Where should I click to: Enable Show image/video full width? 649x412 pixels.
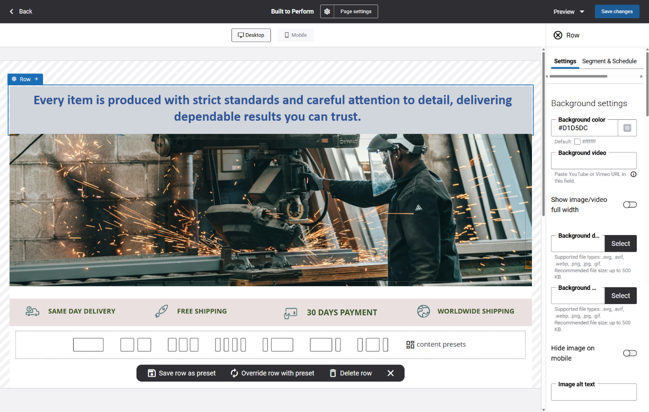click(x=629, y=205)
